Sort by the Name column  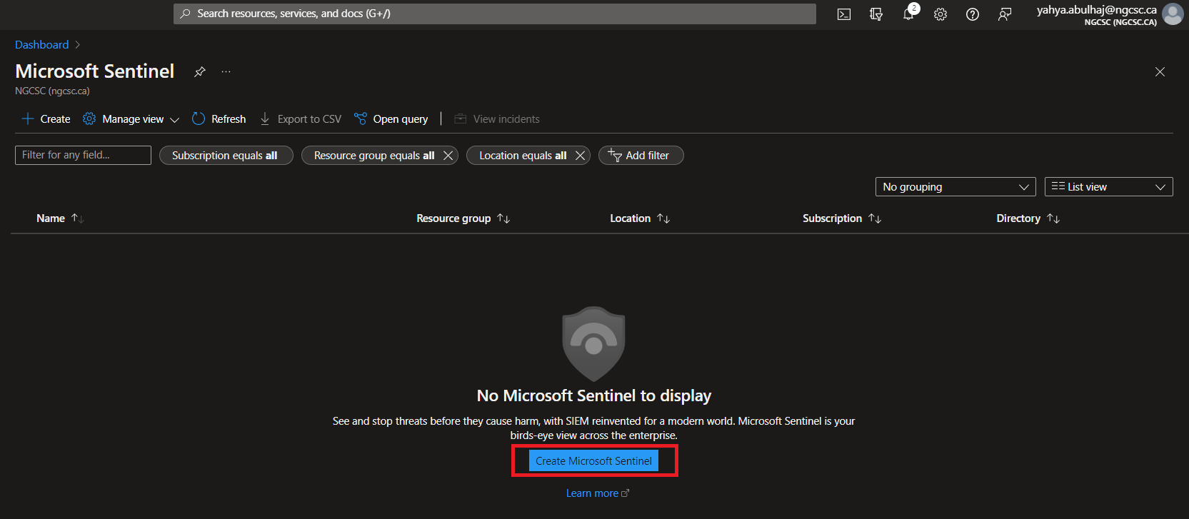(60, 218)
